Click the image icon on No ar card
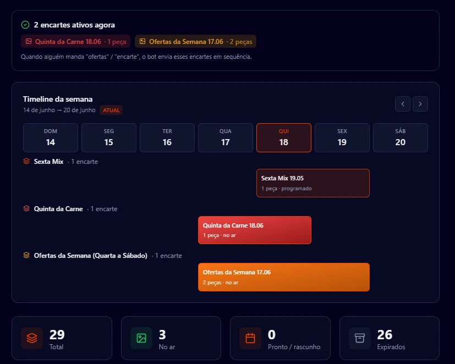 click(141, 338)
